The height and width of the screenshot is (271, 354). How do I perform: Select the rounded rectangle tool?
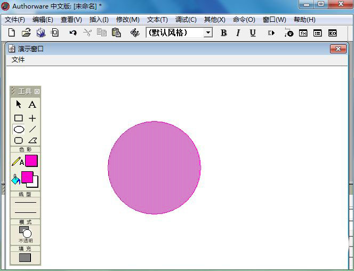pyautogui.click(x=19, y=140)
